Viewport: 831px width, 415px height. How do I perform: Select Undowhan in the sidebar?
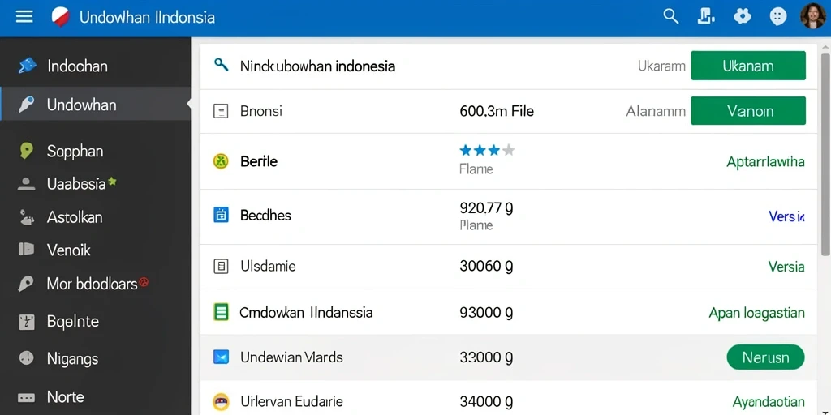tap(96, 105)
